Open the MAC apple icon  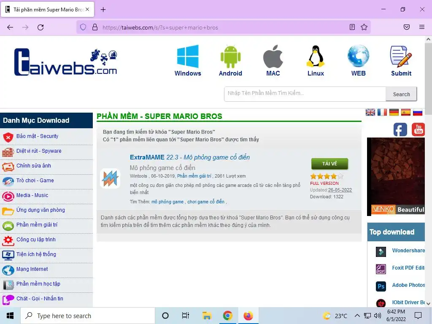[x=273, y=57]
